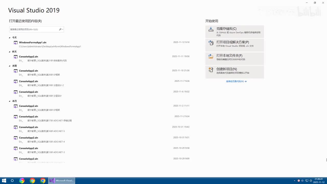Click the 打开本地文件夹 folder icon
327x184 pixels.
(x=211, y=56)
